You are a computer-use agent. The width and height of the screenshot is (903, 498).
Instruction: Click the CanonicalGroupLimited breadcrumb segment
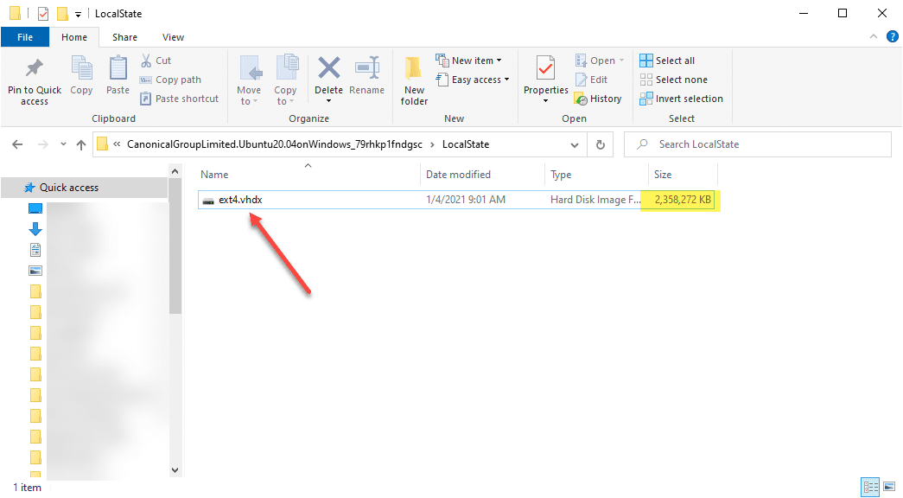click(275, 144)
